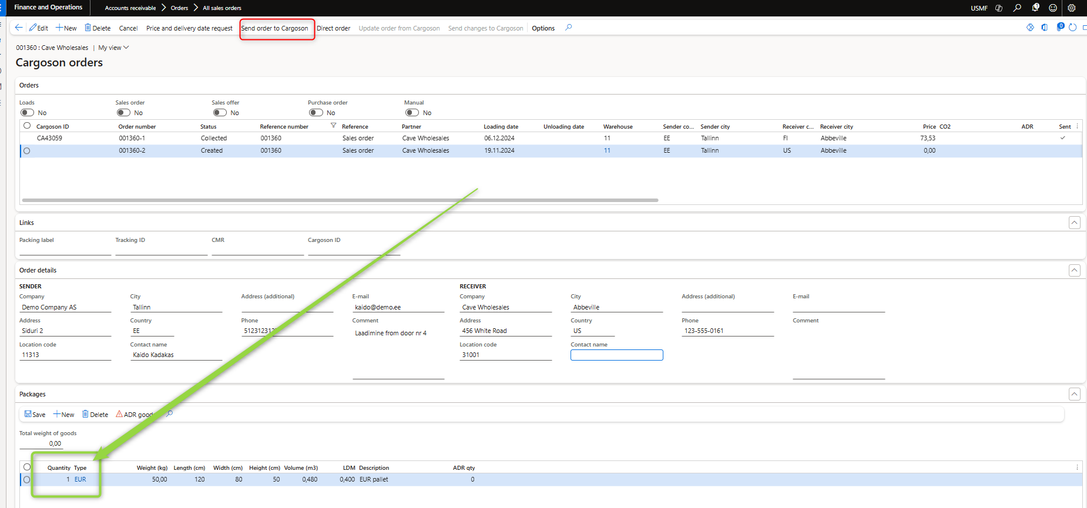Open orders grid options ellipsis
This screenshot has width=1087, height=508.
coord(1077,126)
